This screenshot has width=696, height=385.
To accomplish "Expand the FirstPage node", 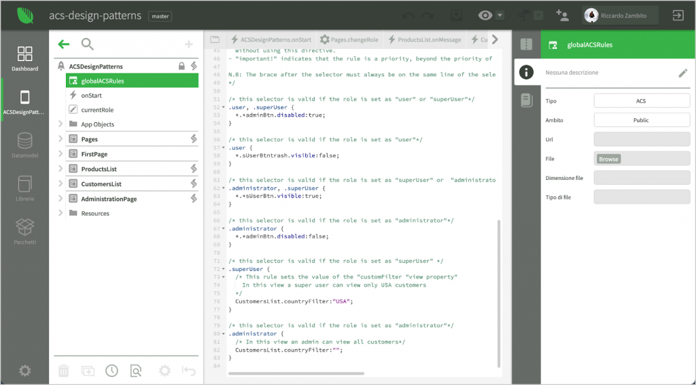I will pyautogui.click(x=60, y=154).
